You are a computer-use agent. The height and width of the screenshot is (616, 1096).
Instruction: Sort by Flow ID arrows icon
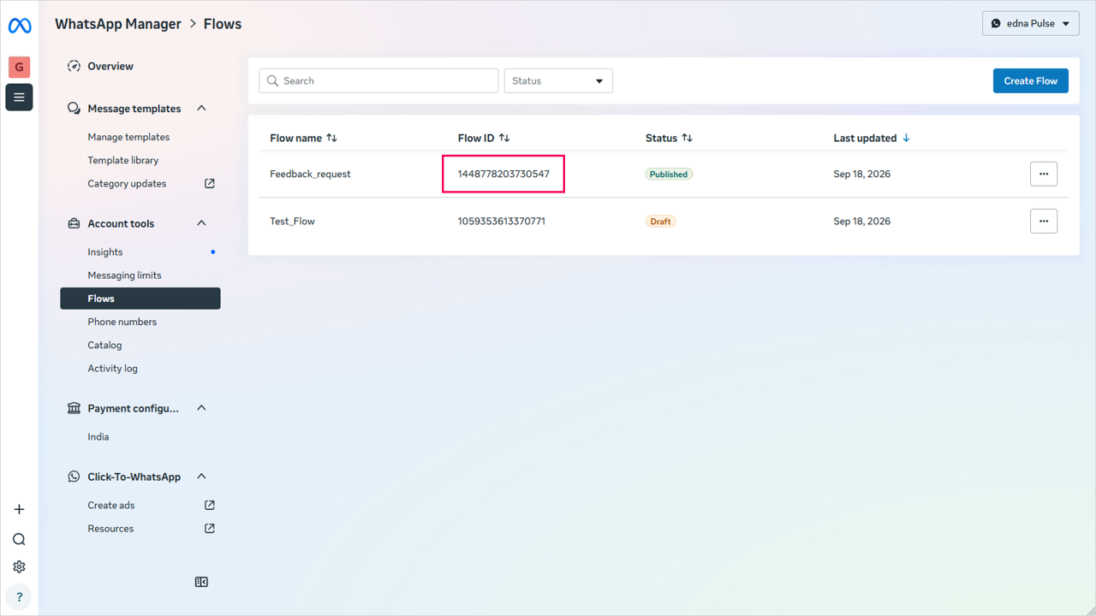pyautogui.click(x=504, y=138)
